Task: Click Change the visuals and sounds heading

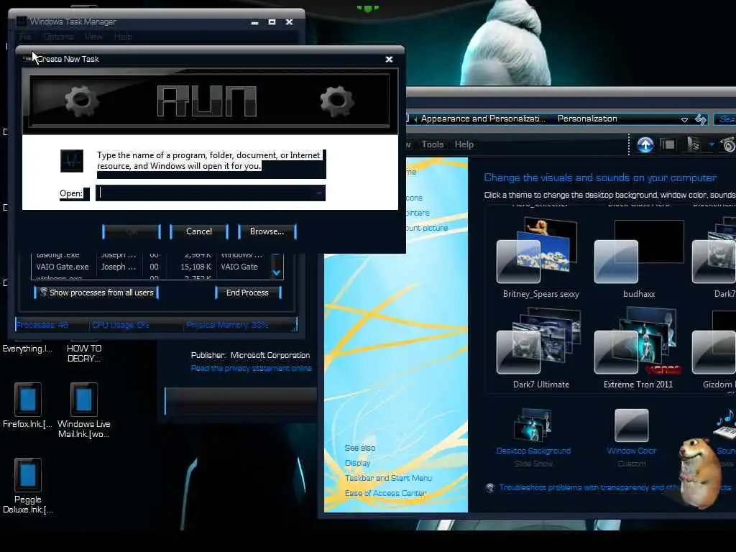Action: click(600, 178)
